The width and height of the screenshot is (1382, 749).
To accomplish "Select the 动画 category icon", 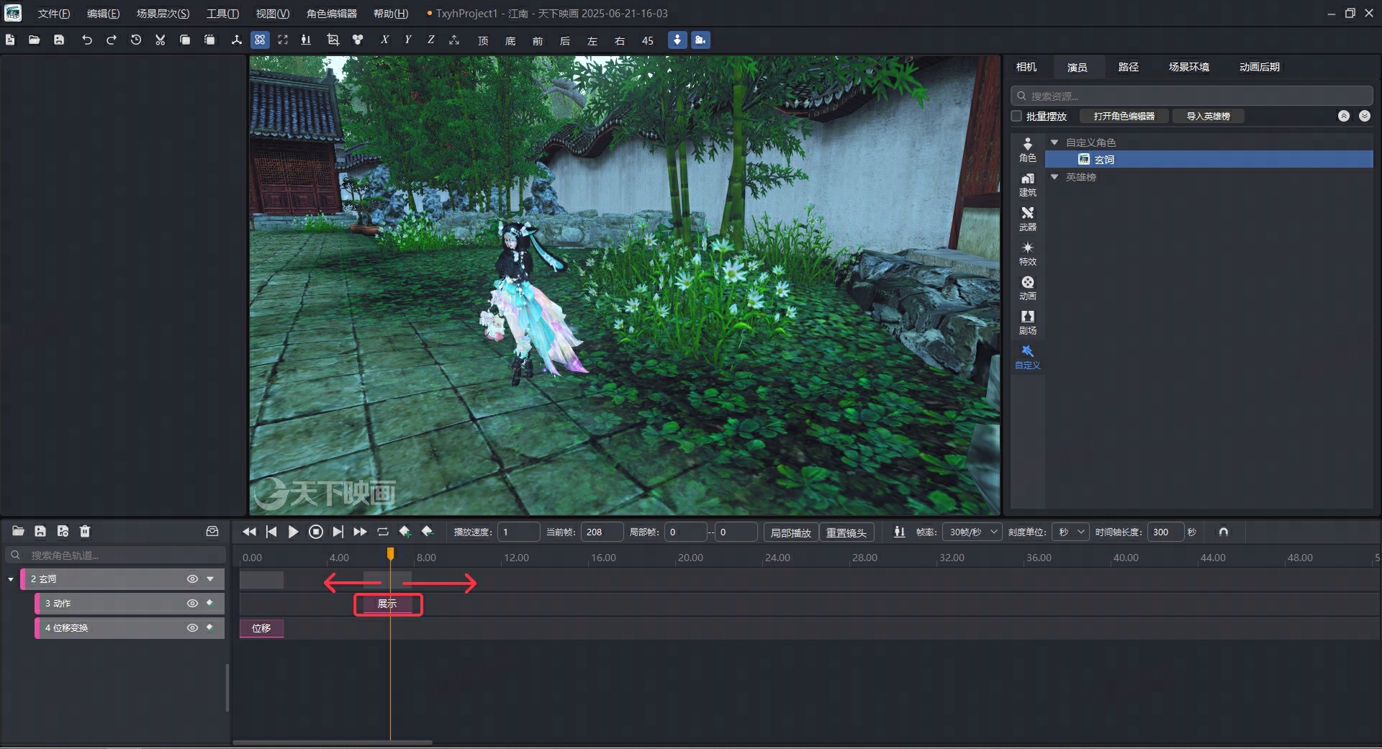I will coord(1028,288).
